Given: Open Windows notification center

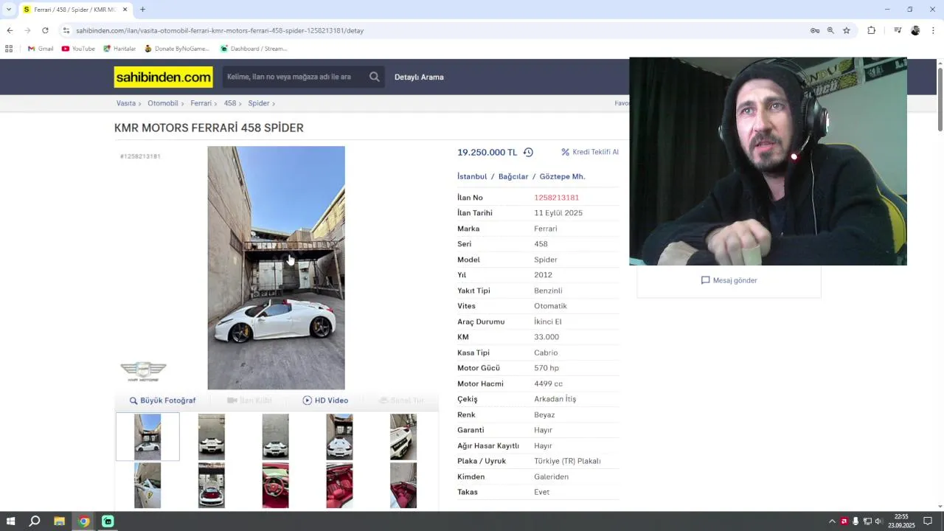Looking at the screenshot, I should coord(928,521).
